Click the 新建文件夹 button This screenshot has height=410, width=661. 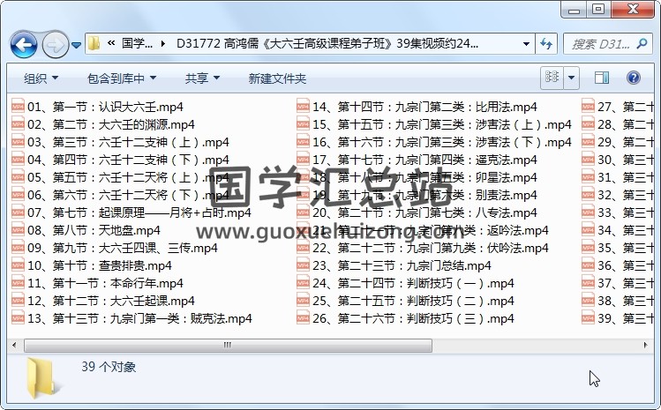click(x=277, y=78)
